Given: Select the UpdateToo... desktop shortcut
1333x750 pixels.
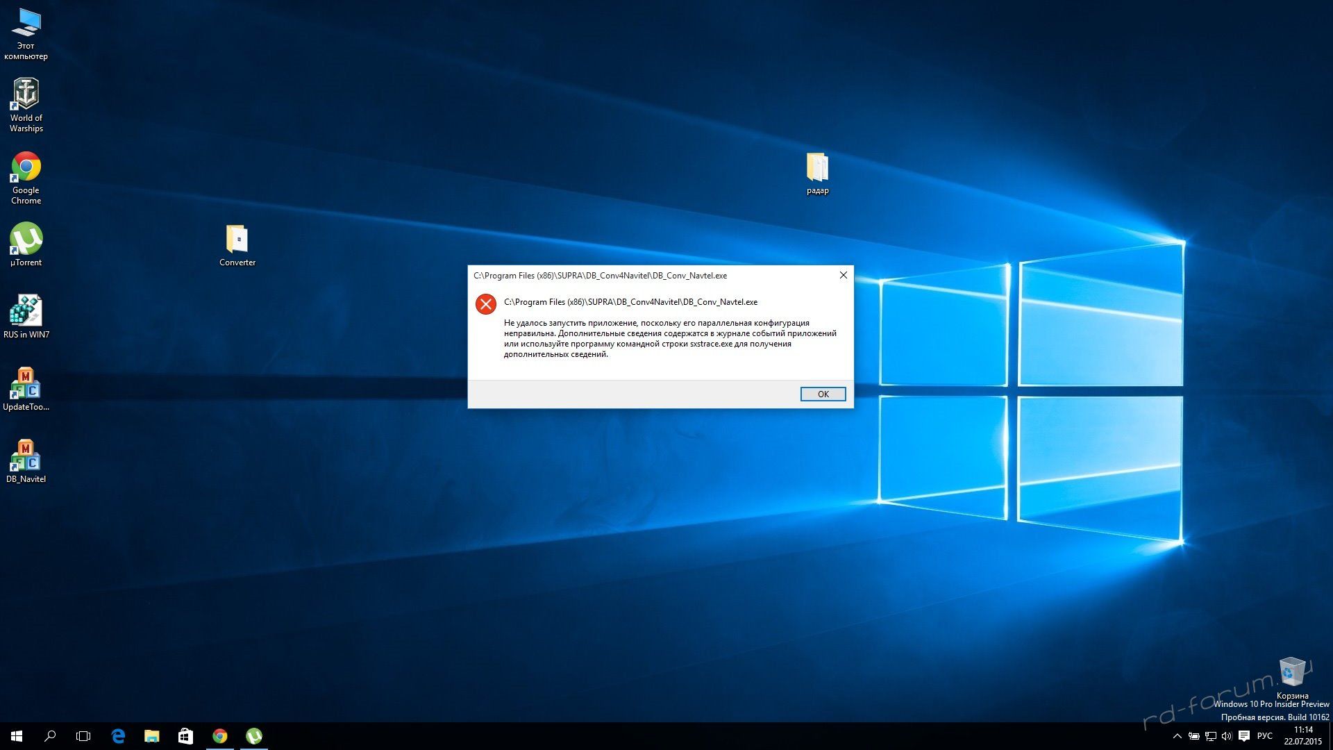Looking at the screenshot, I should 26,389.
